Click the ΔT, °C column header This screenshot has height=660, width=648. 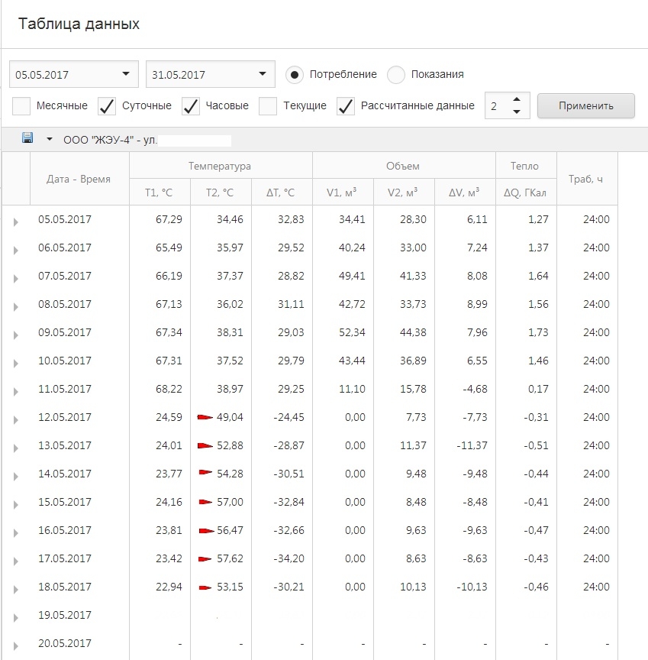(x=282, y=192)
